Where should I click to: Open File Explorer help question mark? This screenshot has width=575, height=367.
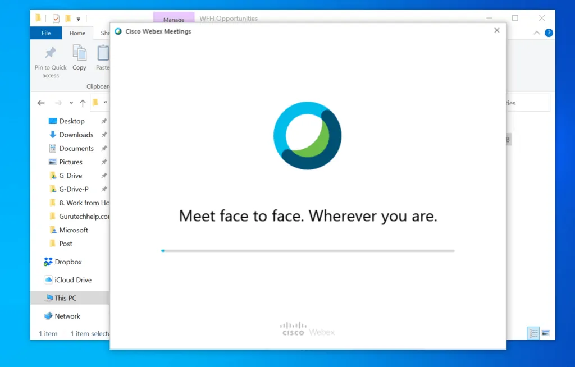tap(549, 33)
